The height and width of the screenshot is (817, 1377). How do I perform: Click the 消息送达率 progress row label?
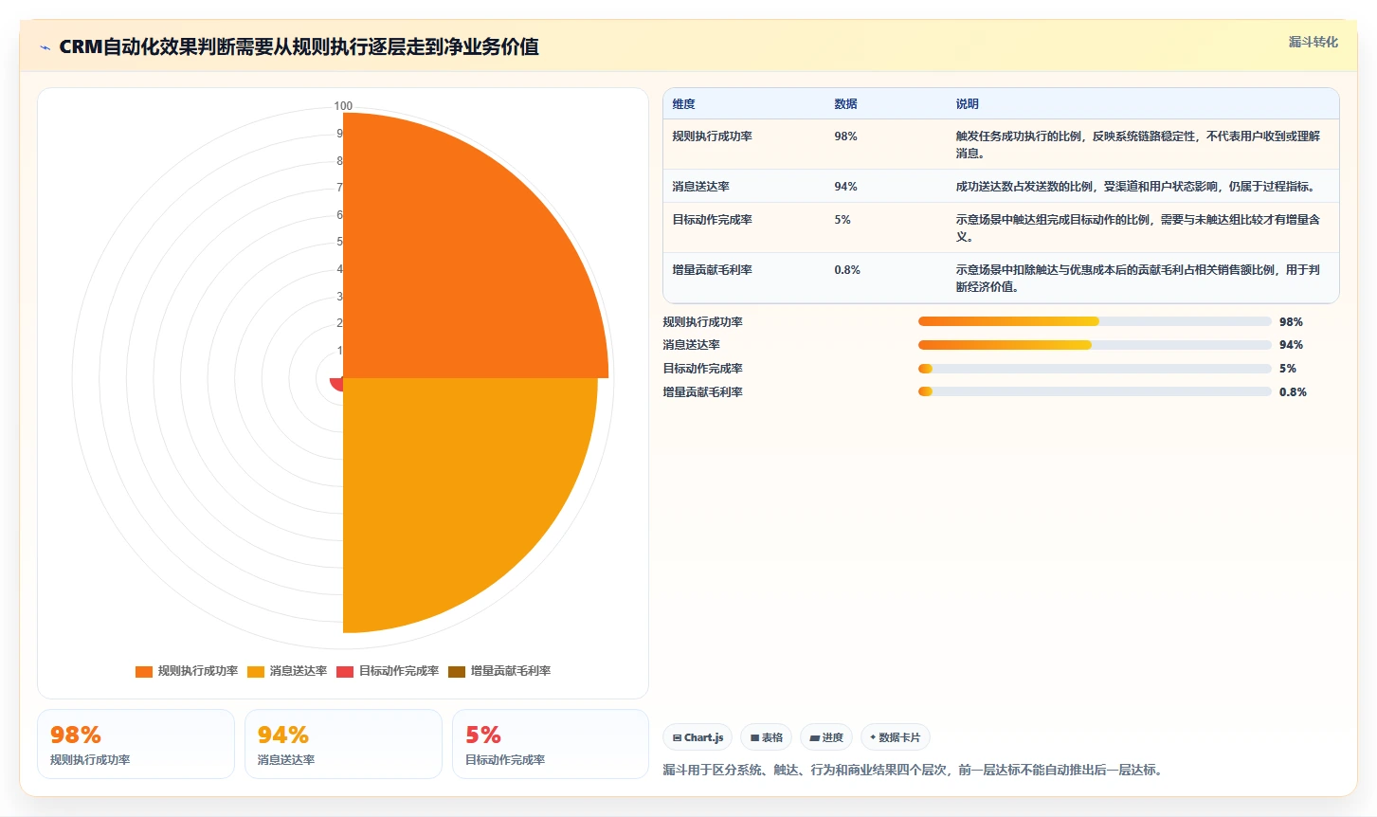coord(692,345)
